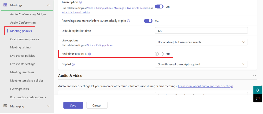Open info icon for automatic expiry setting
Screen dimensions: 263x114
pos(128,21)
